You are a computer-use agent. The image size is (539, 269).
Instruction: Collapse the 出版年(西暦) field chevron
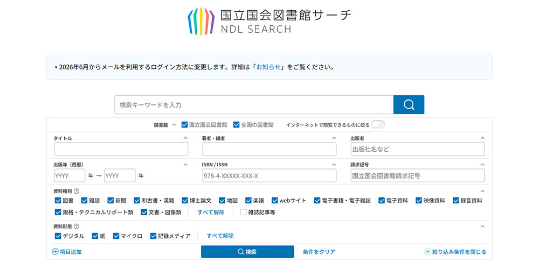click(185, 164)
